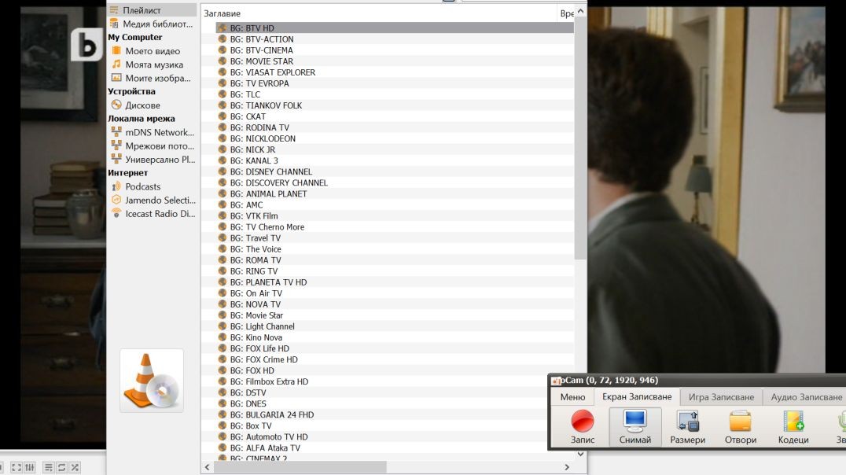Screen dimensions: 846x475
Task: Select 'BG: MOVIE STAR' uppercase entry
Action: (395, 61)
